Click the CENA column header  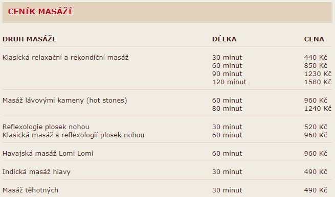coord(314,39)
